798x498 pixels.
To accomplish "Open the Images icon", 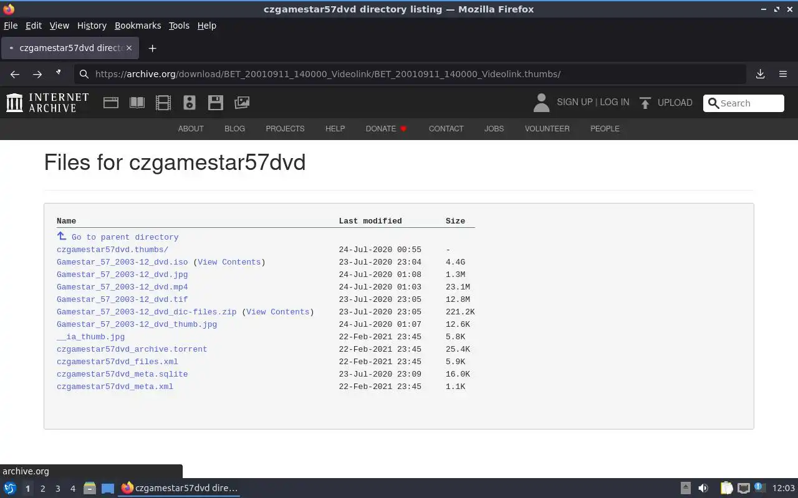I will click(242, 103).
